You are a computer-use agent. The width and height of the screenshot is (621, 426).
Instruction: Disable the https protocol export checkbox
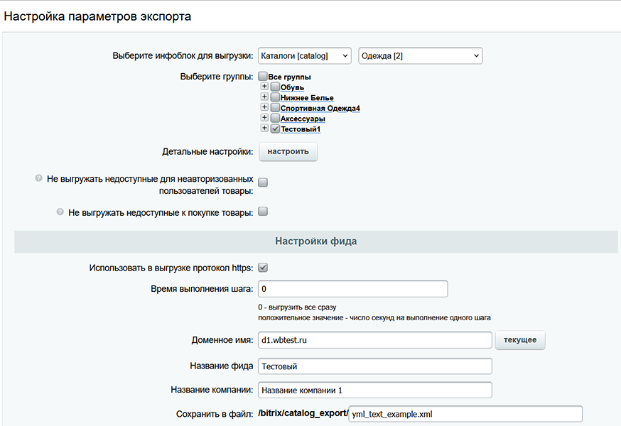point(263,268)
